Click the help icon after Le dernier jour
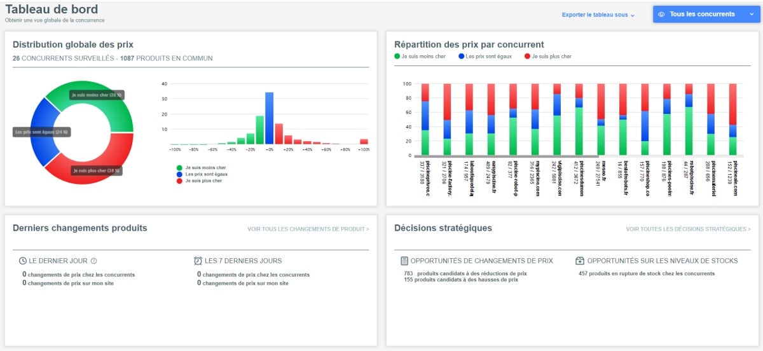The image size is (763, 351). pos(94,261)
